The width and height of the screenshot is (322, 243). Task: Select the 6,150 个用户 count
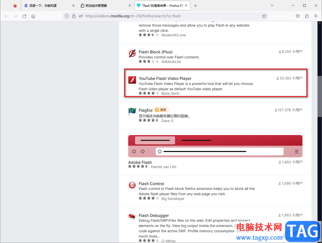290,52
